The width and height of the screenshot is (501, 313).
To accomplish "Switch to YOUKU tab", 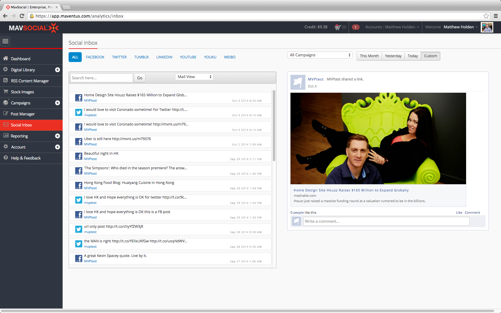I will [x=210, y=57].
